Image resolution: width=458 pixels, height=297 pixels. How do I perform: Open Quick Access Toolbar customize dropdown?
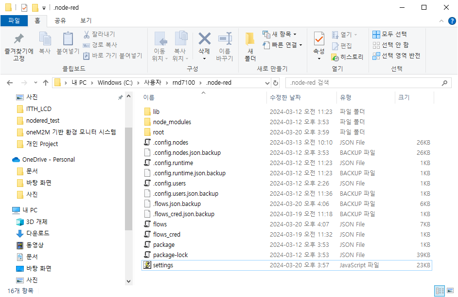pos(44,8)
